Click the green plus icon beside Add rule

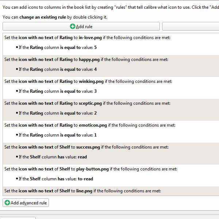tap(73, 26)
